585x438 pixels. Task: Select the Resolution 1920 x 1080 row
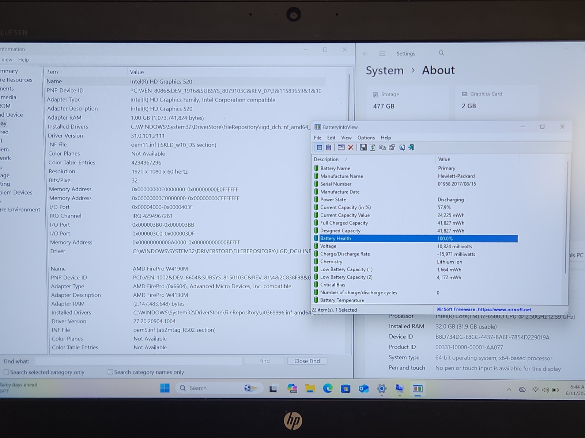(x=179, y=172)
